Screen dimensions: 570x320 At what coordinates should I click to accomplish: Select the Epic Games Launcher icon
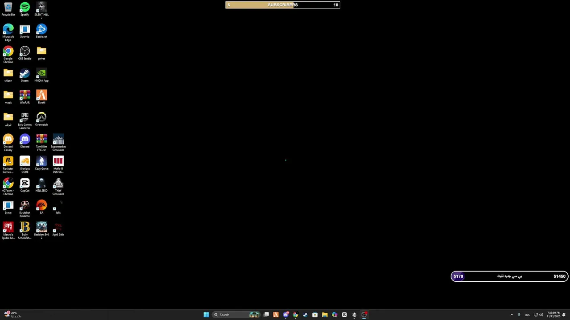tap(24, 121)
